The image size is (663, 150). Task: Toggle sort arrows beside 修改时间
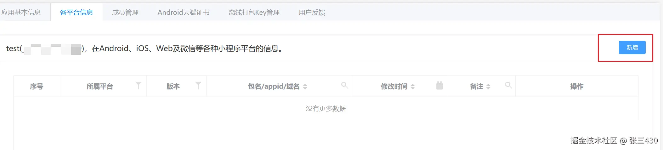point(412,87)
